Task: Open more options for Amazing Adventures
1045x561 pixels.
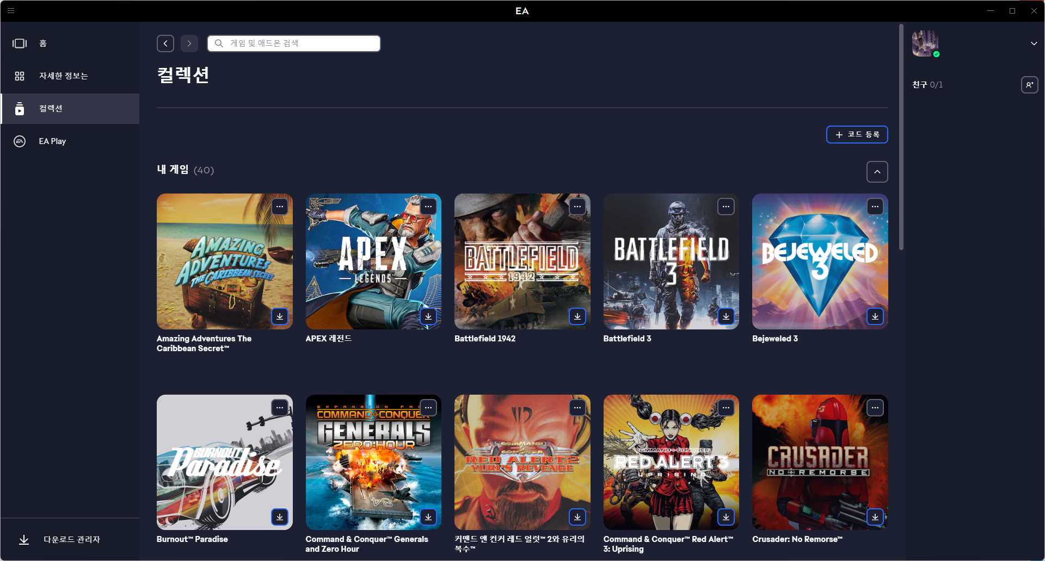Action: tap(280, 207)
